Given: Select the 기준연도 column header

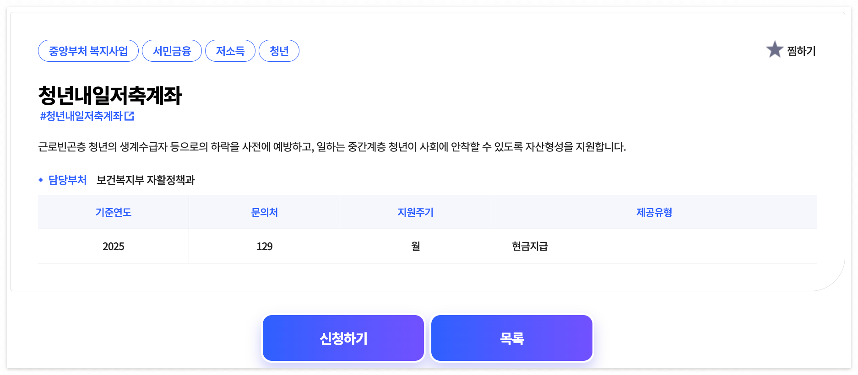Looking at the screenshot, I should pos(113,212).
